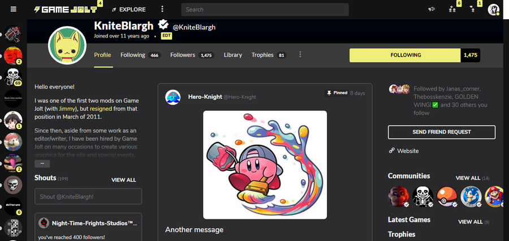Open the Sans skeleton sidebar community with badge 69
509x241 pixels.
[13, 77]
